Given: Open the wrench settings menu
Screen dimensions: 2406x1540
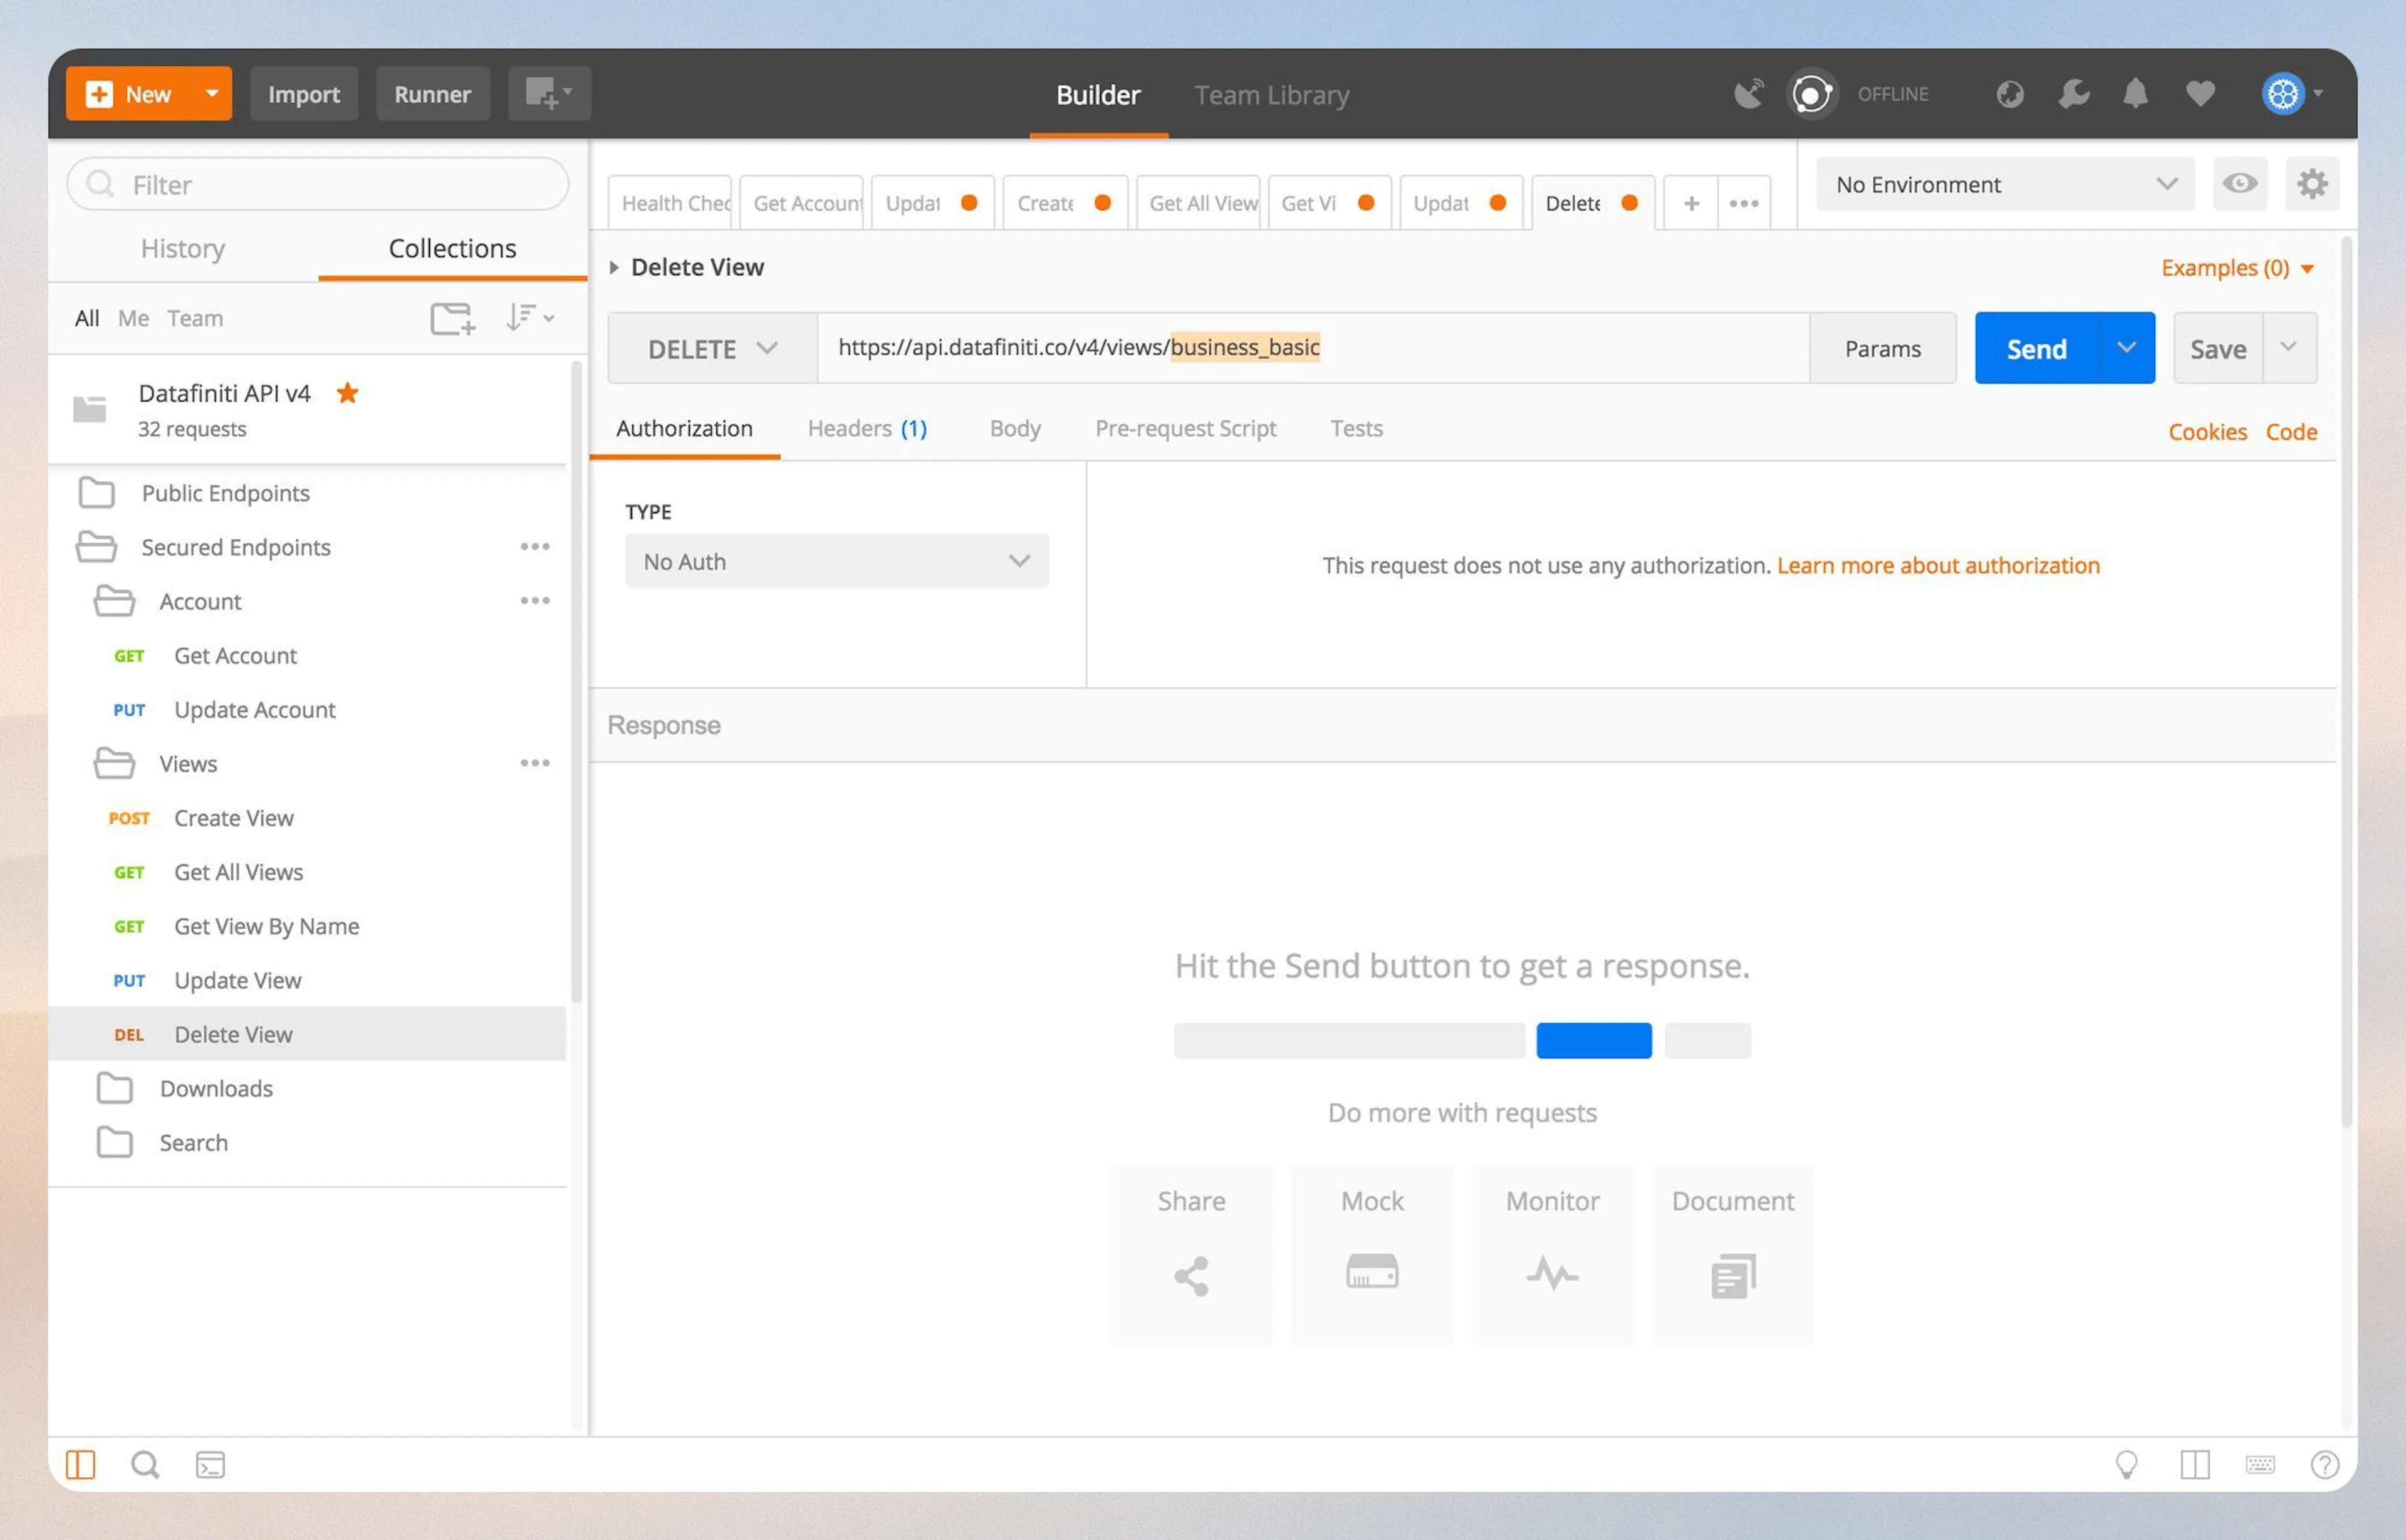Looking at the screenshot, I should pos(2073,93).
